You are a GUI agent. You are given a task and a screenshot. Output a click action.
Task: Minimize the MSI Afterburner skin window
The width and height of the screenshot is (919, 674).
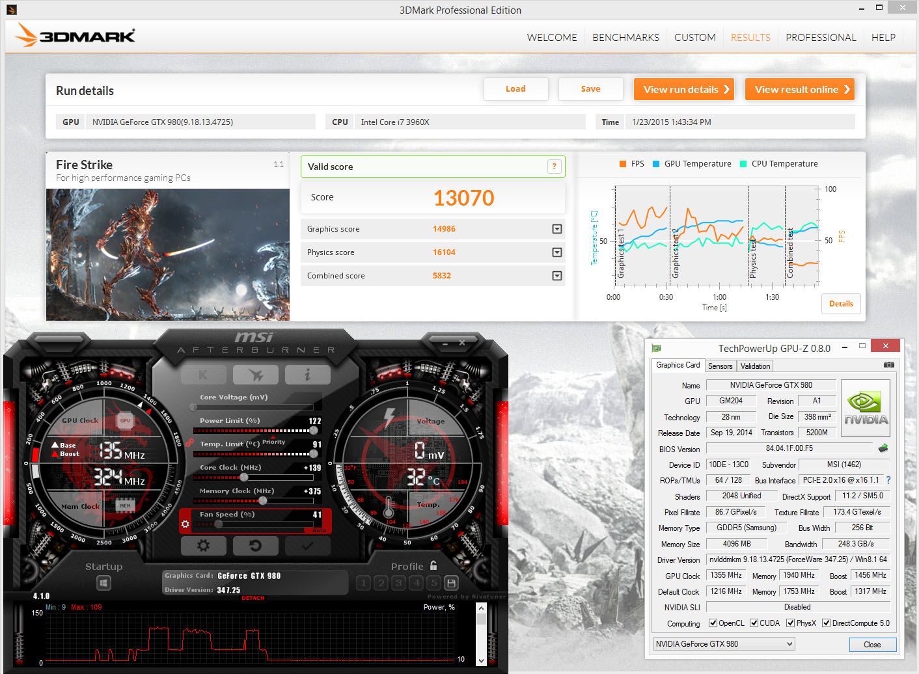445,343
